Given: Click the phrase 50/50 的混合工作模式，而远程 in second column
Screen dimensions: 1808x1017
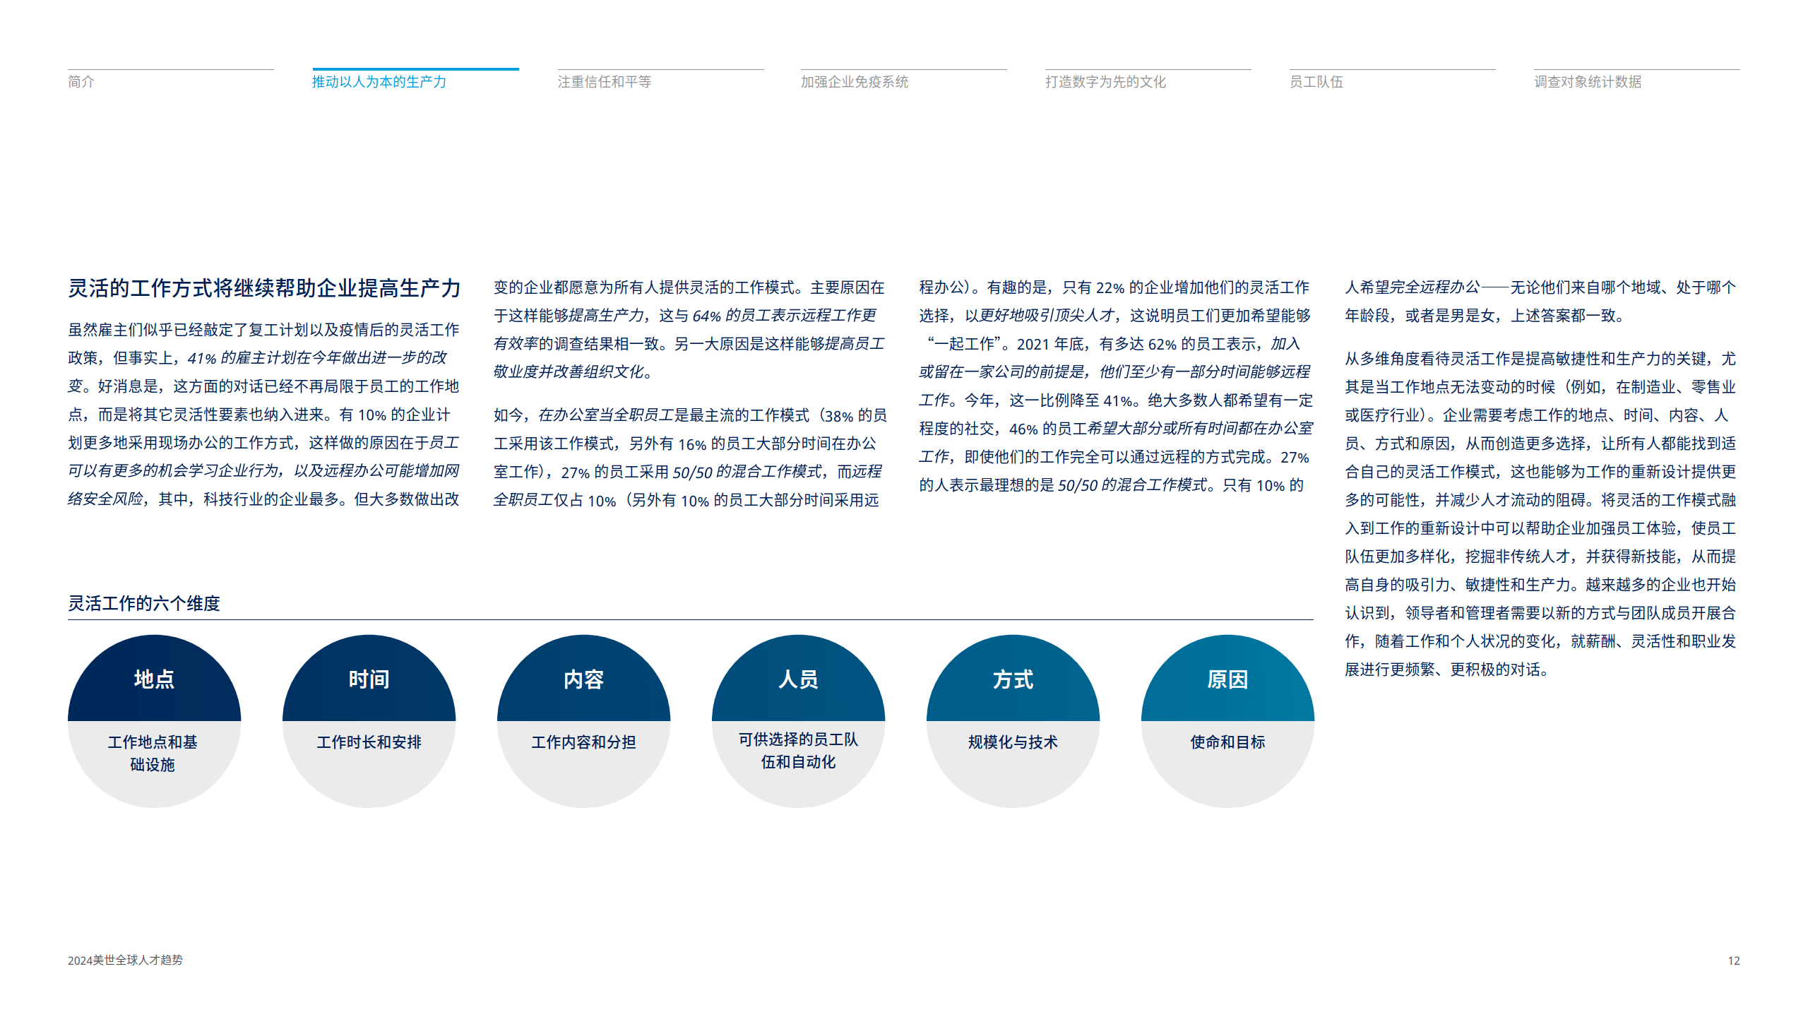Looking at the screenshot, I should click(x=777, y=472).
